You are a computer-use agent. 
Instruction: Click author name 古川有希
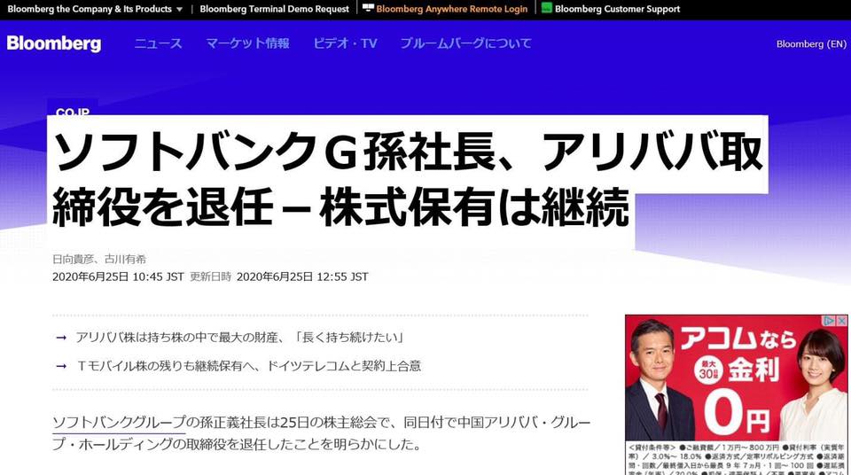pos(125,260)
